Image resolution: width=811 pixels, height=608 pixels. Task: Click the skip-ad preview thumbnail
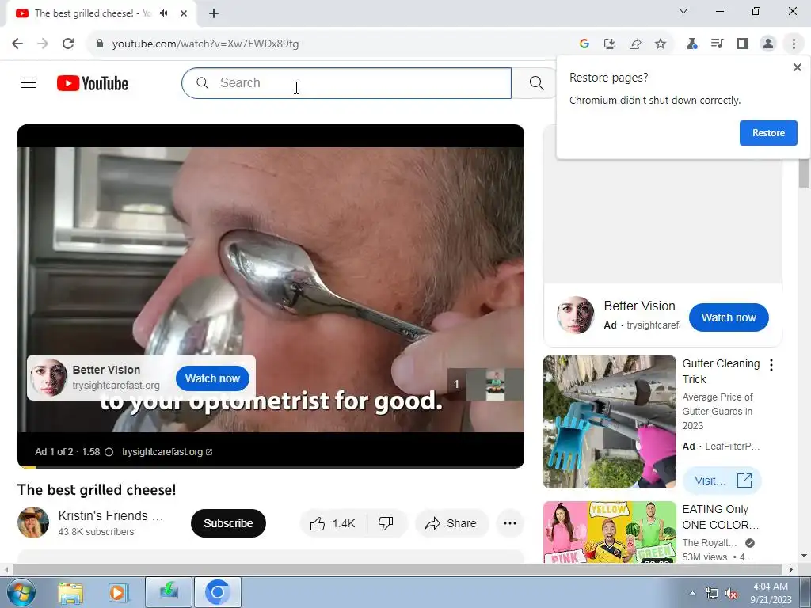click(x=485, y=384)
